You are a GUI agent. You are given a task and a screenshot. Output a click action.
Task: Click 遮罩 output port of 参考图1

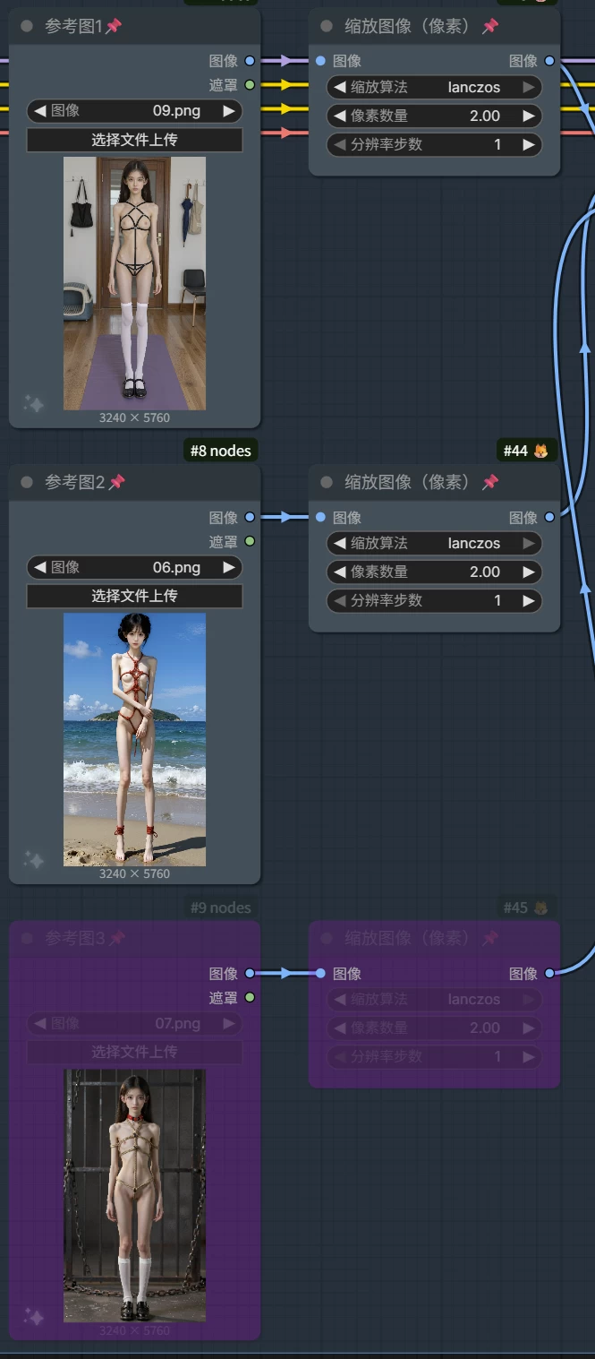click(x=250, y=85)
